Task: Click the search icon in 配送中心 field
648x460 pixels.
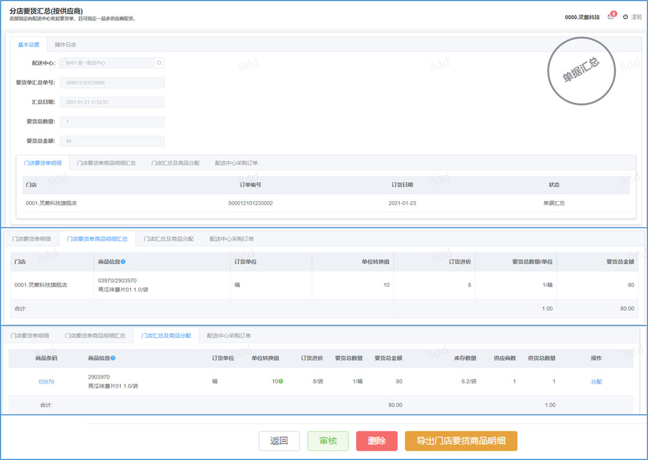Action: [x=159, y=63]
